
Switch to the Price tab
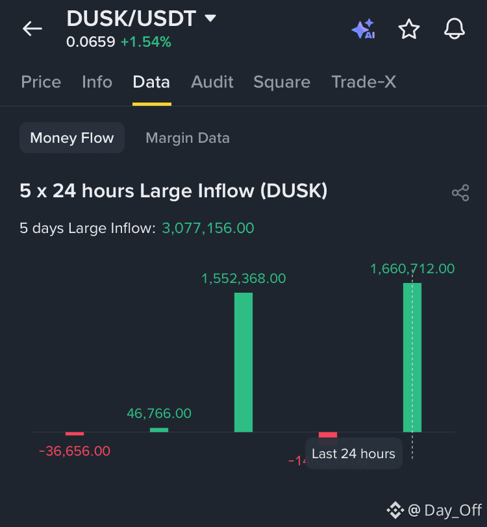coord(41,82)
